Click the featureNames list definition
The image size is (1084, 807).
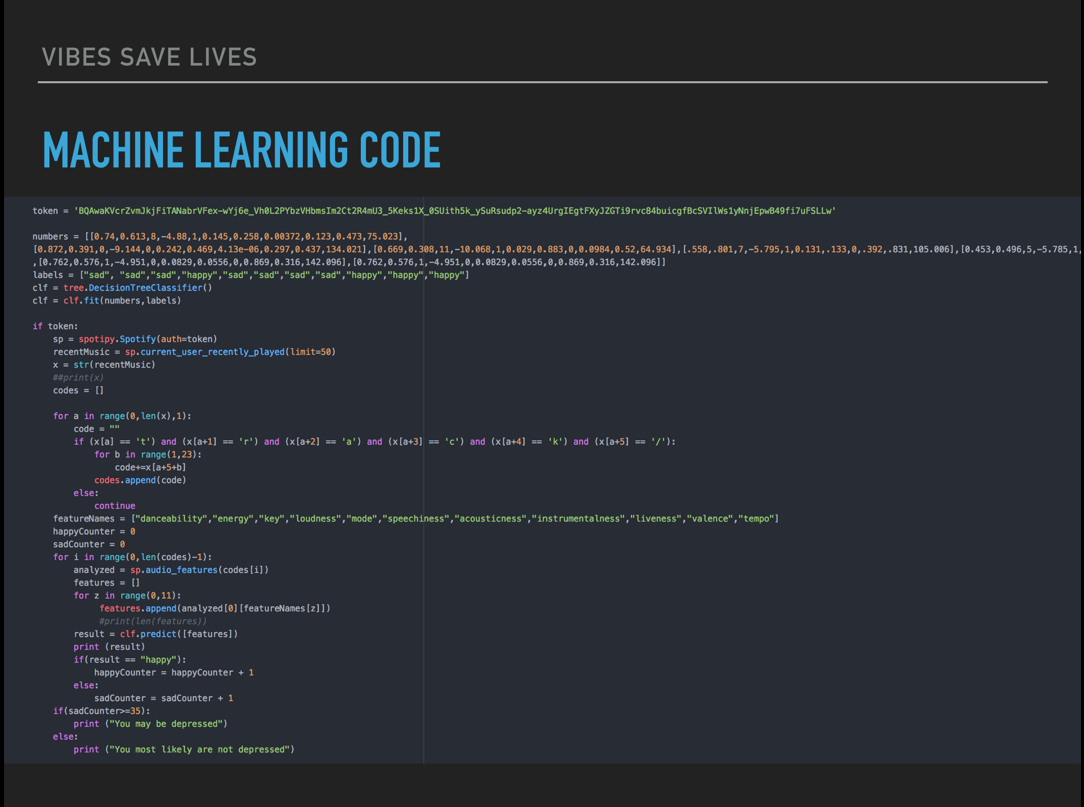coord(415,518)
